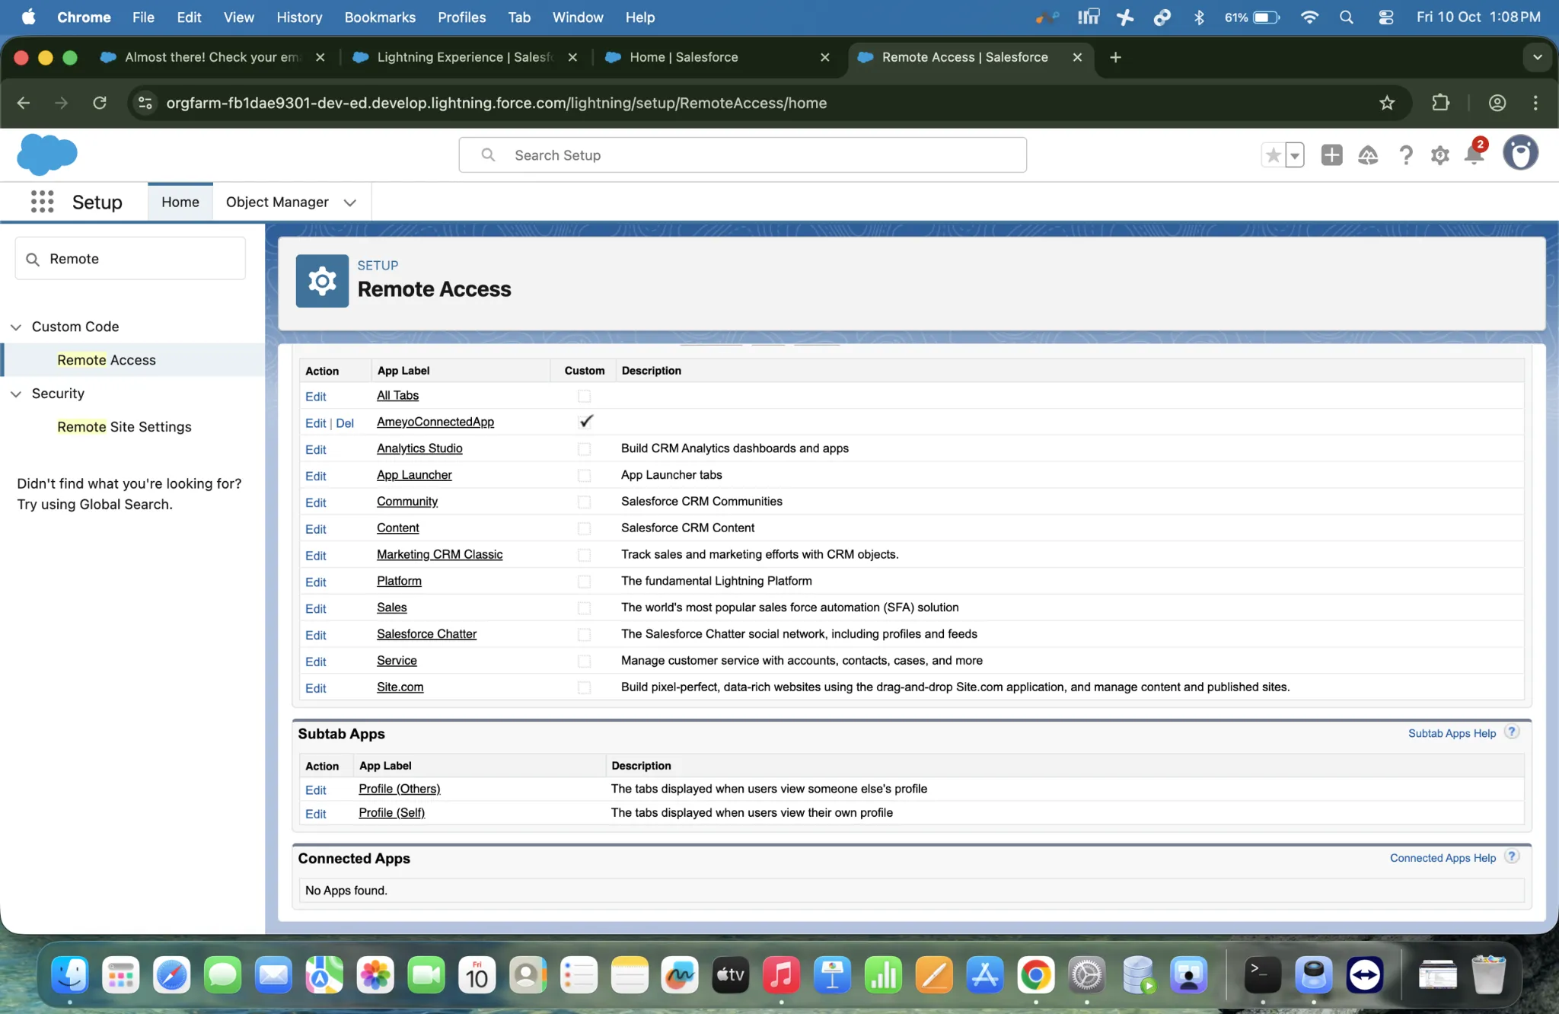
Task: Toggle Custom checkbox for Analytics Studio
Action: tap(584, 449)
